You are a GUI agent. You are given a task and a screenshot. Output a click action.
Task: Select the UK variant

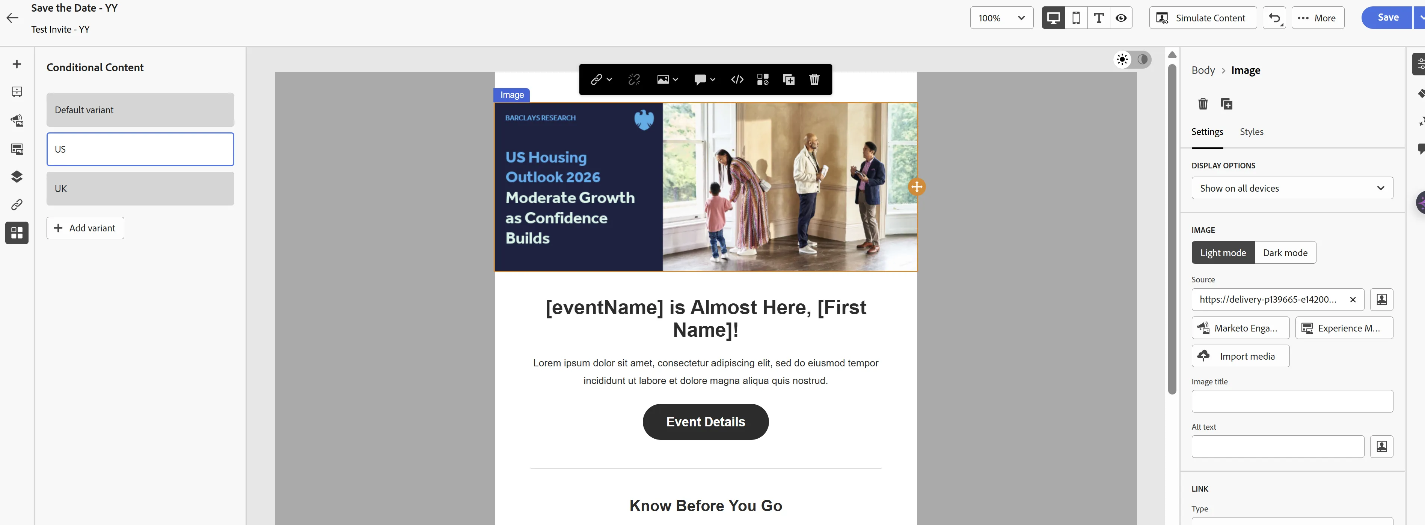[x=140, y=189]
